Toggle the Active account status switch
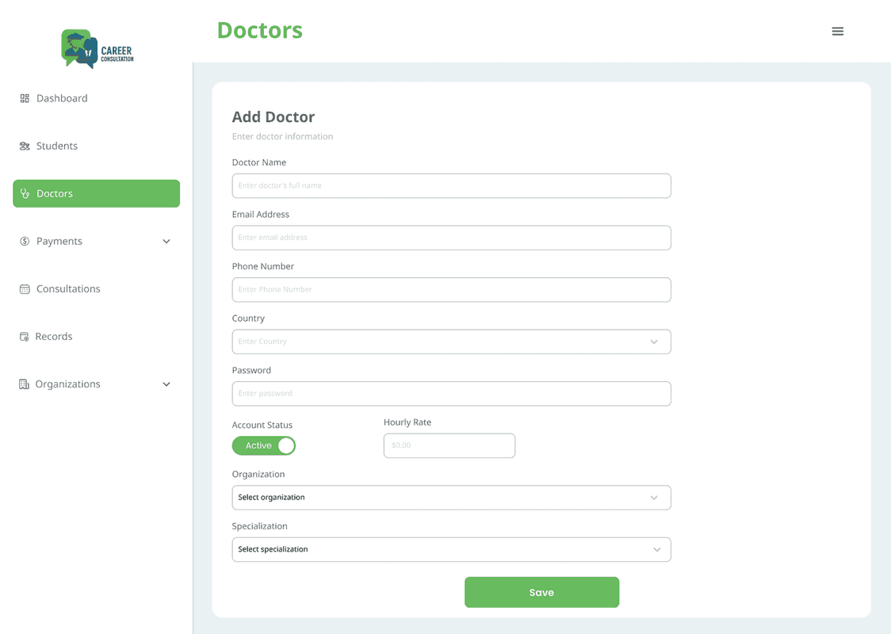This screenshot has height=634, width=891. point(264,445)
